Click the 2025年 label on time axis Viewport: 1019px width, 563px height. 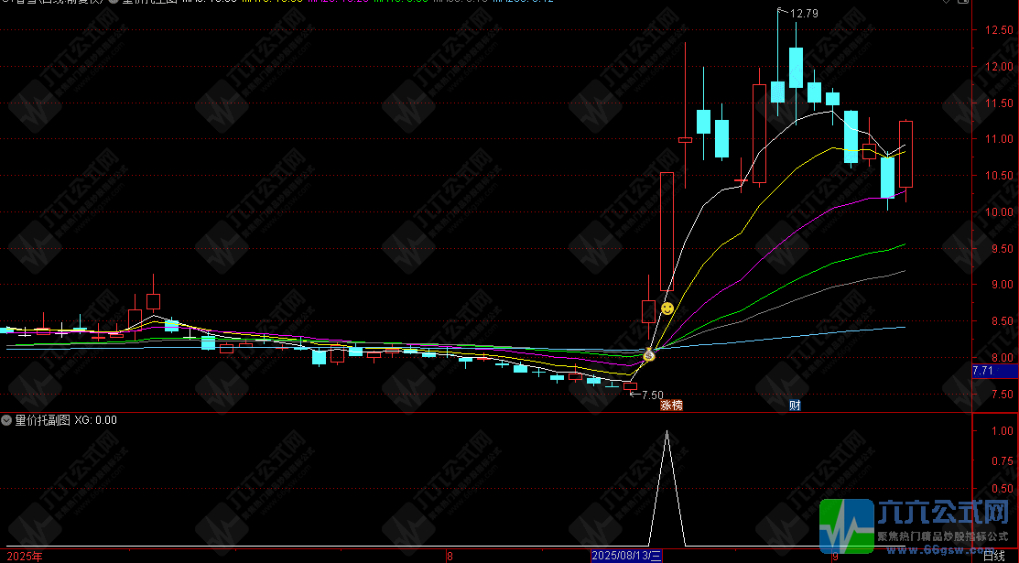(26, 557)
